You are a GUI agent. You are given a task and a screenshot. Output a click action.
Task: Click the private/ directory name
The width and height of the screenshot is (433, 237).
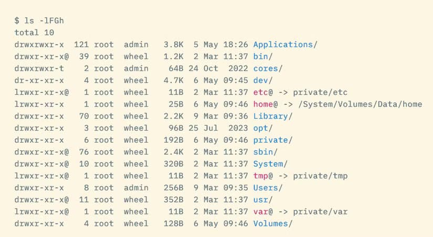[273, 140]
